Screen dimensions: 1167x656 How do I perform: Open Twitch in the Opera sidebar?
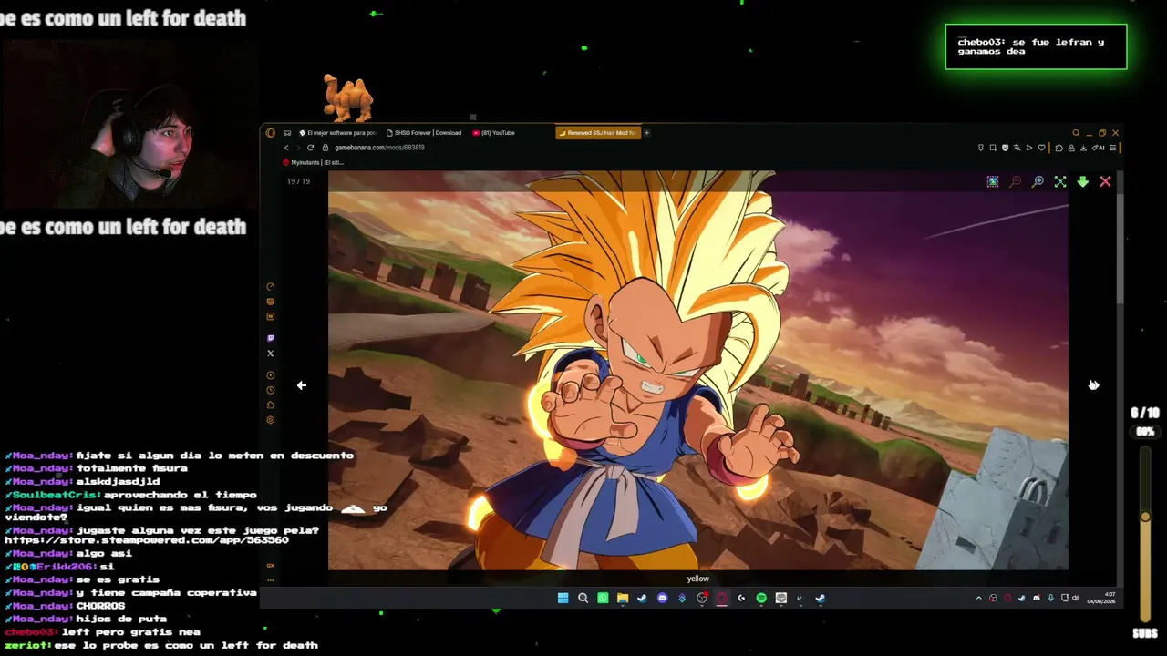click(270, 338)
